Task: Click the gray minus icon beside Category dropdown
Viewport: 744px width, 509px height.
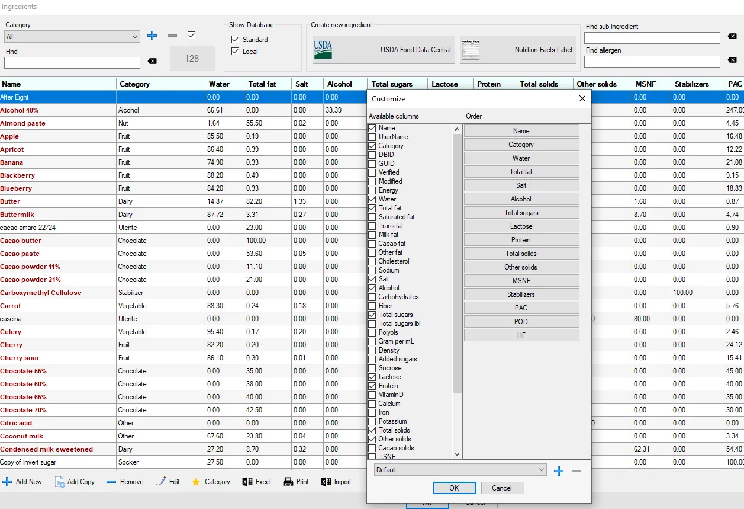Action: tap(172, 36)
